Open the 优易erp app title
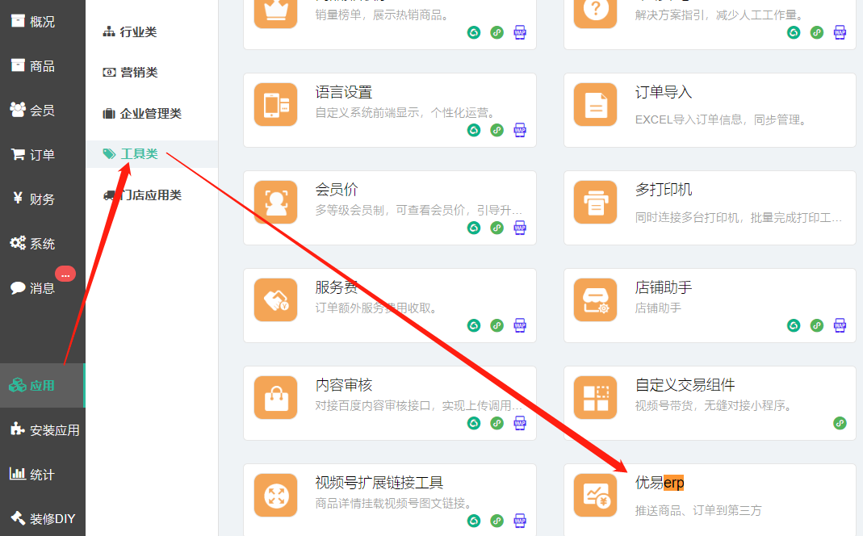 click(660, 483)
